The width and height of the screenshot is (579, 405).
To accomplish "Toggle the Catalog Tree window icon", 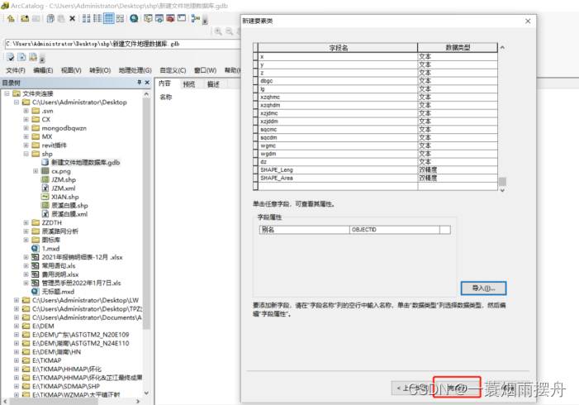I will pos(148,18).
